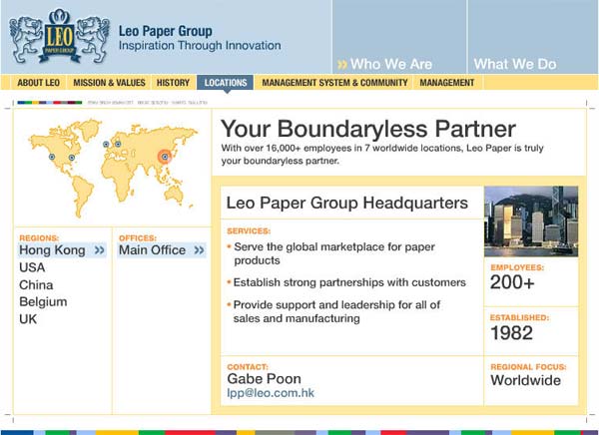Click the double-arrow beside Hong Kong

pyautogui.click(x=99, y=251)
